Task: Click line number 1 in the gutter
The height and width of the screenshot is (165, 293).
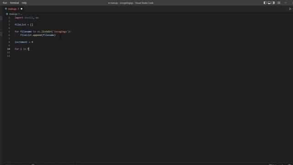Action: coord(9,18)
